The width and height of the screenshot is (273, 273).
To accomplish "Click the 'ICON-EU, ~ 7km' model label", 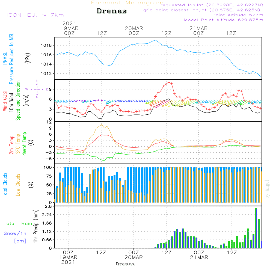I will 35,15.
